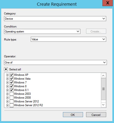Select the Windows 8 tree item label

(x=20, y=86)
